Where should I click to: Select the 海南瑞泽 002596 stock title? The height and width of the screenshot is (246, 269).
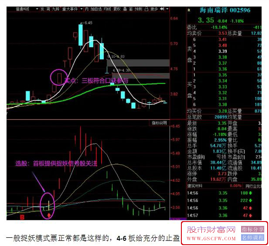click(225, 10)
